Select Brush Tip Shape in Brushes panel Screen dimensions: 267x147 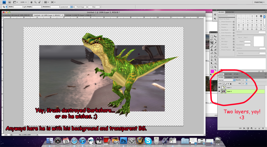pyautogui.click(x=227, y=19)
